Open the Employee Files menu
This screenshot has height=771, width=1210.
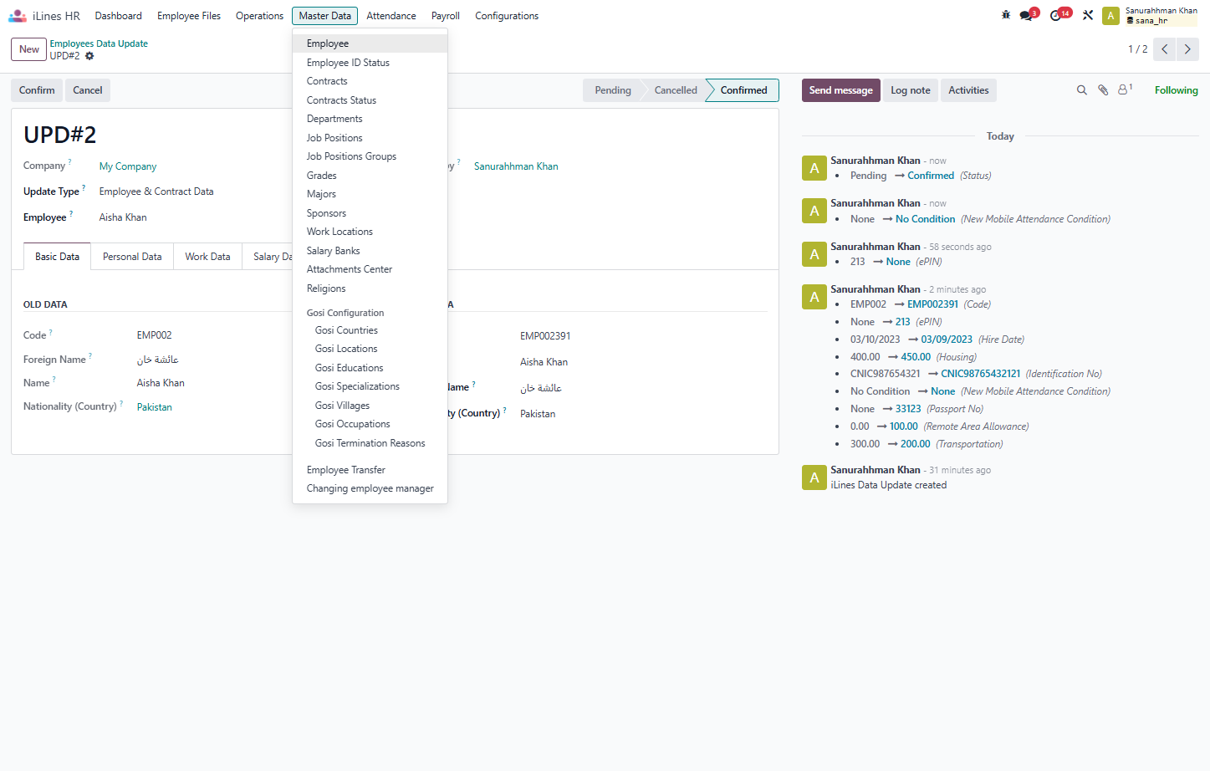[x=189, y=16]
